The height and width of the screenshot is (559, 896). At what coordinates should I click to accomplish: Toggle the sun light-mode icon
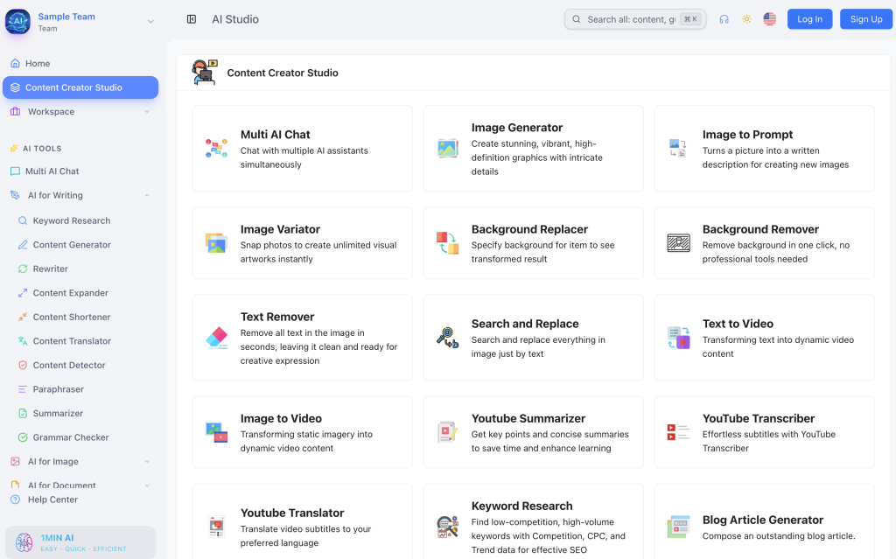(747, 19)
